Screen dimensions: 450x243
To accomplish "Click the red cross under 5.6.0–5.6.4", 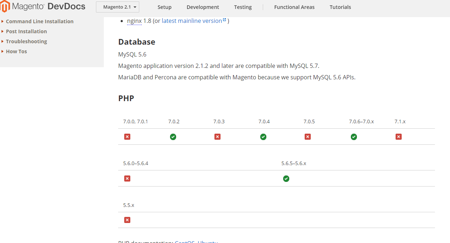I will pyautogui.click(x=127, y=178).
